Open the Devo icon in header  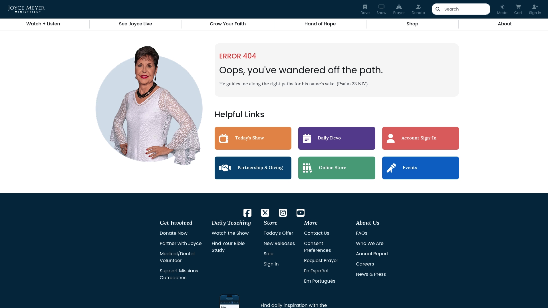(365, 9)
